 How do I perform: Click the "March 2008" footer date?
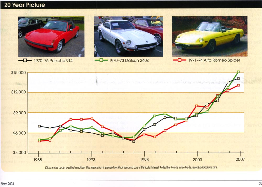click(7, 184)
